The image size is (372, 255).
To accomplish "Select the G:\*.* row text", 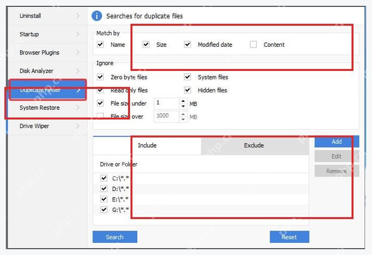I will (x=120, y=210).
